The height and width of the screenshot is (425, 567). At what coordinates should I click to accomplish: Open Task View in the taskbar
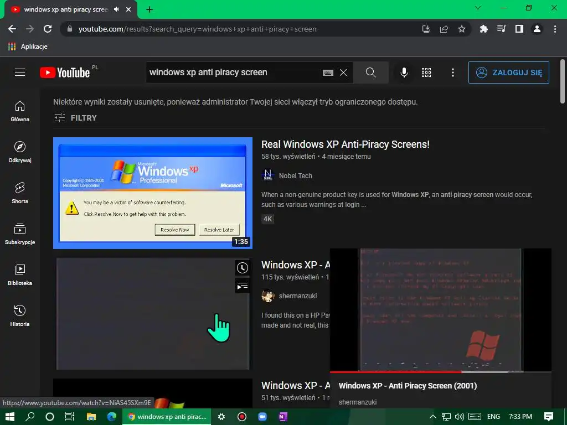pyautogui.click(x=69, y=417)
